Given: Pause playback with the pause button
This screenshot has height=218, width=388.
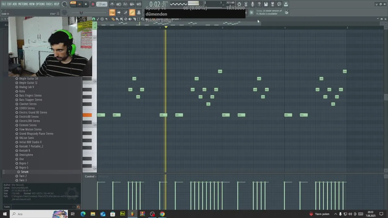Looking at the screenshot, I should tap(79, 4).
